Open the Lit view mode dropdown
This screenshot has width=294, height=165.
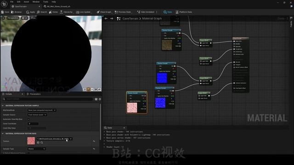point(24,18)
